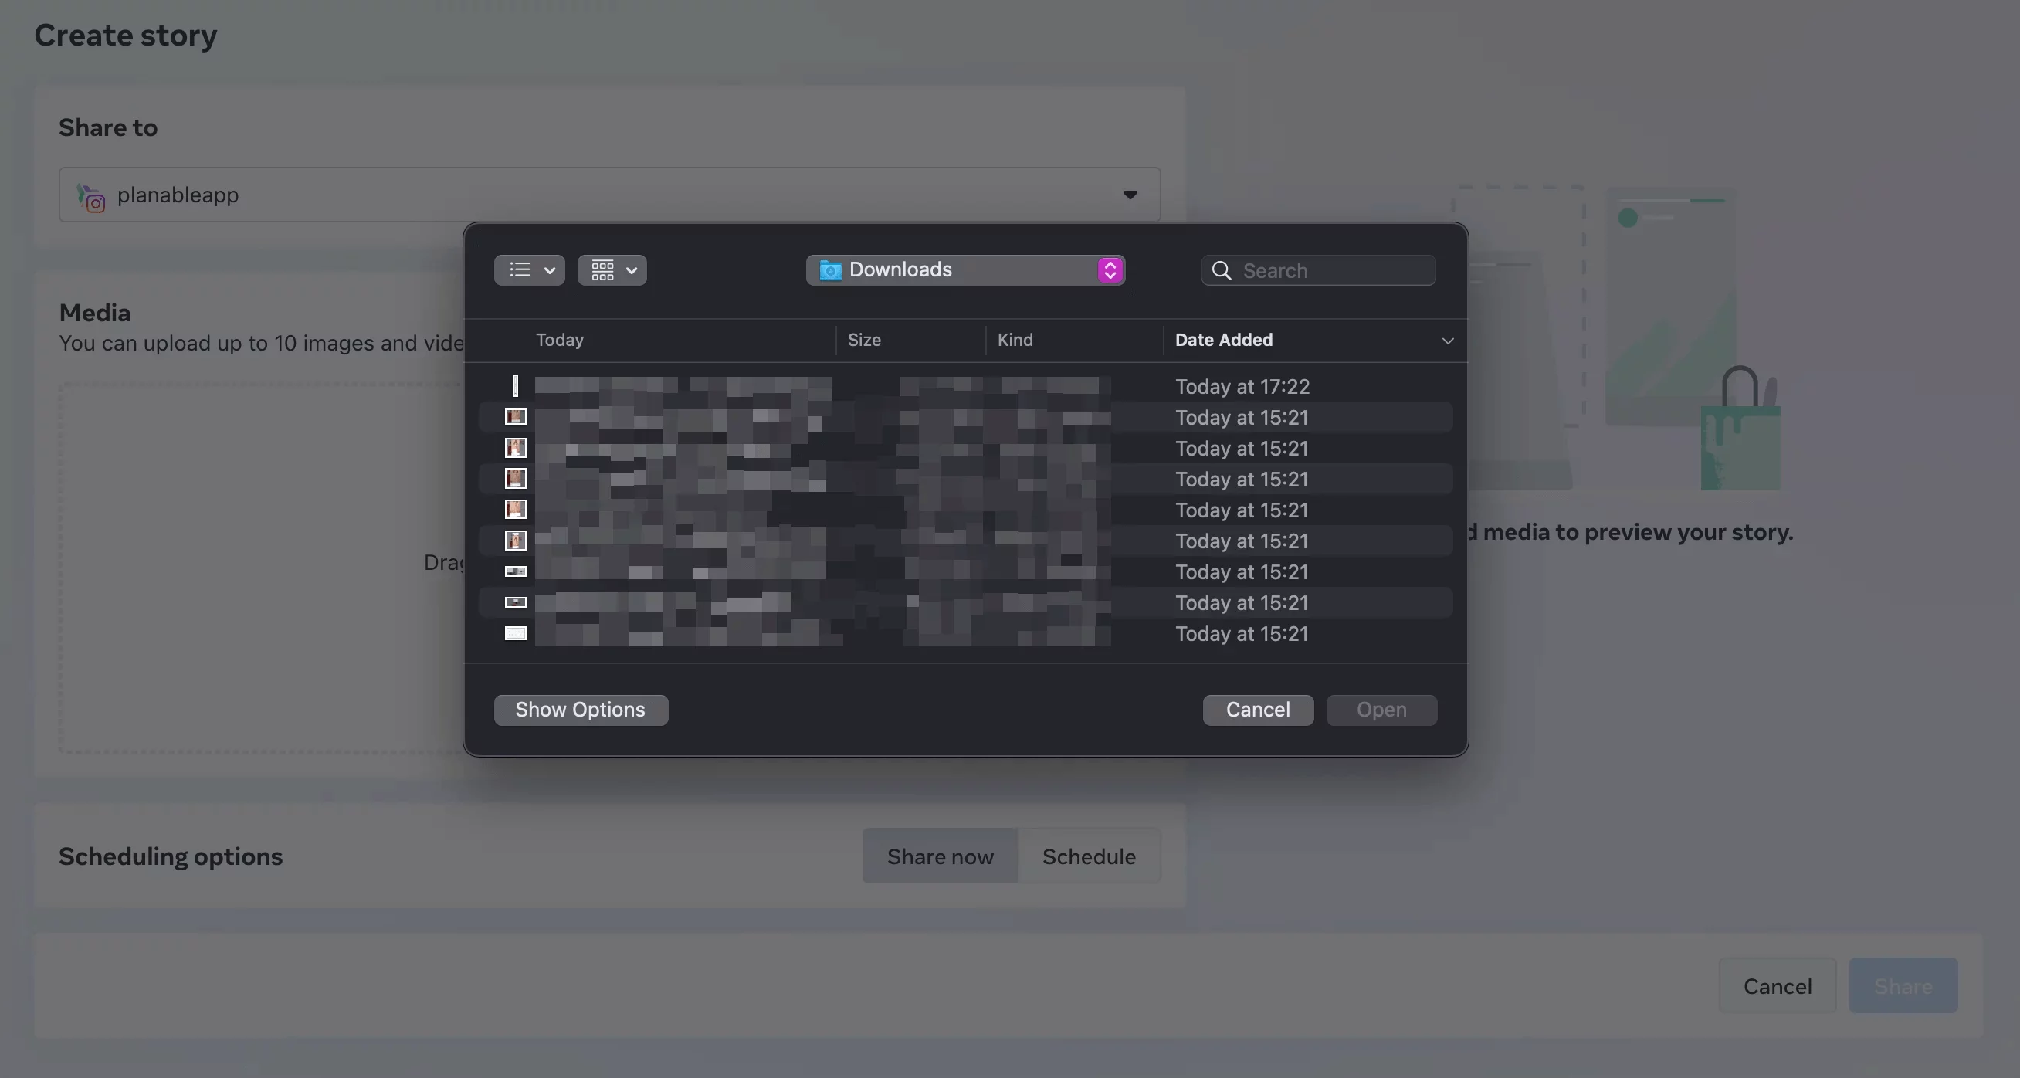
Task: Select list view in the file dialog
Action: pos(519,269)
